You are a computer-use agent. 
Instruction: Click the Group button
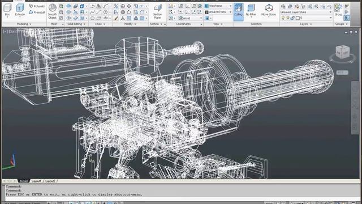click(338, 10)
